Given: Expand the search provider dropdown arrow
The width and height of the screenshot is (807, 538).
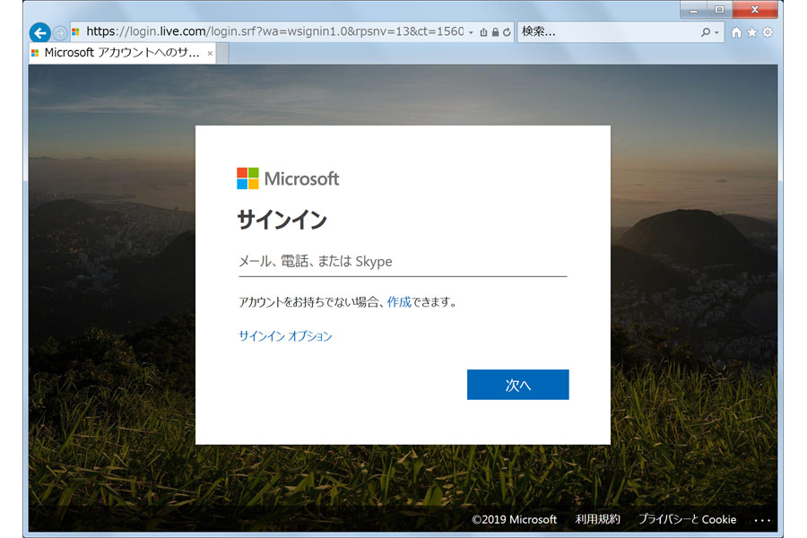Looking at the screenshot, I should [x=717, y=32].
